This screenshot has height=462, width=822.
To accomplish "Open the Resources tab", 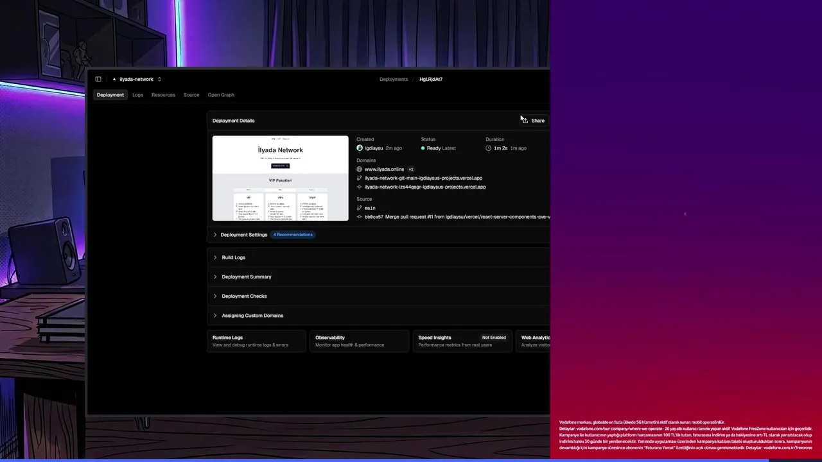I will pos(163,95).
